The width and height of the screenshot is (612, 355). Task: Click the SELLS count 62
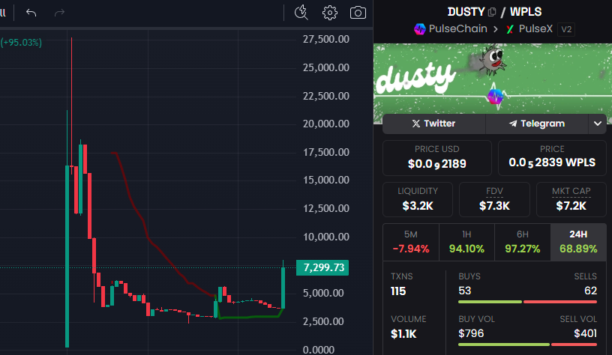(x=590, y=291)
